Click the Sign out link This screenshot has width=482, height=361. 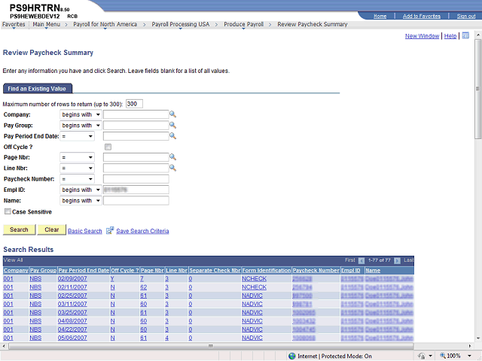[x=466, y=16]
